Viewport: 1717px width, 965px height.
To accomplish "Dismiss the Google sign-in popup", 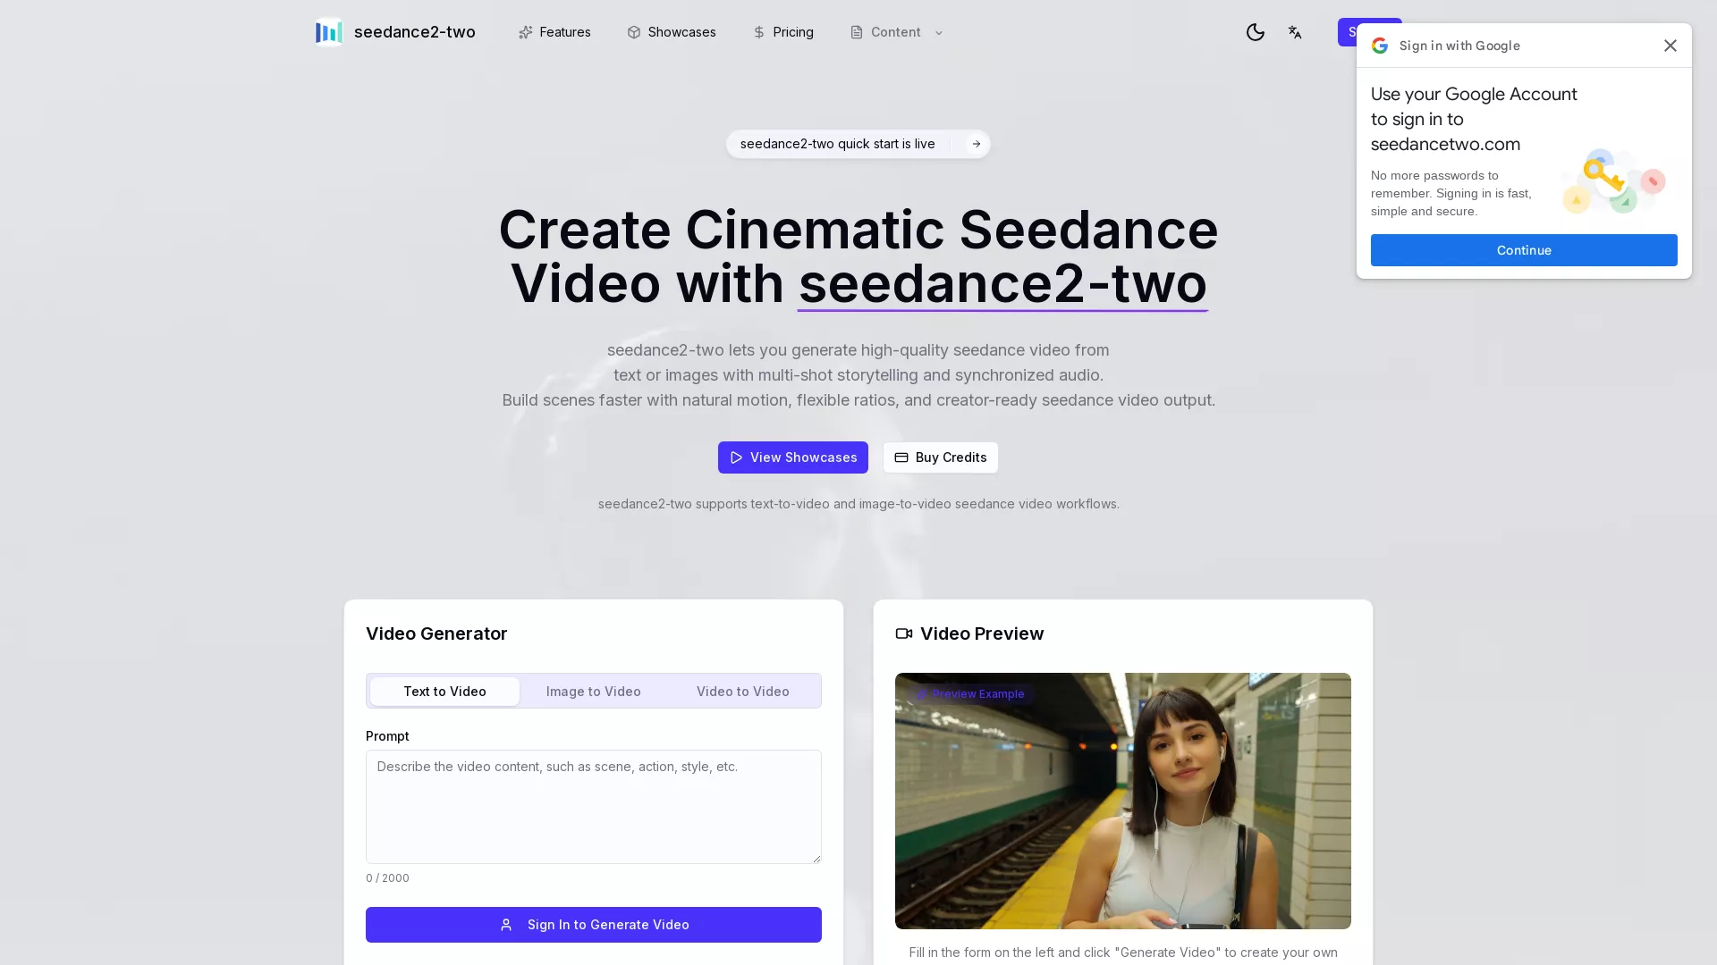I will tap(1670, 46).
